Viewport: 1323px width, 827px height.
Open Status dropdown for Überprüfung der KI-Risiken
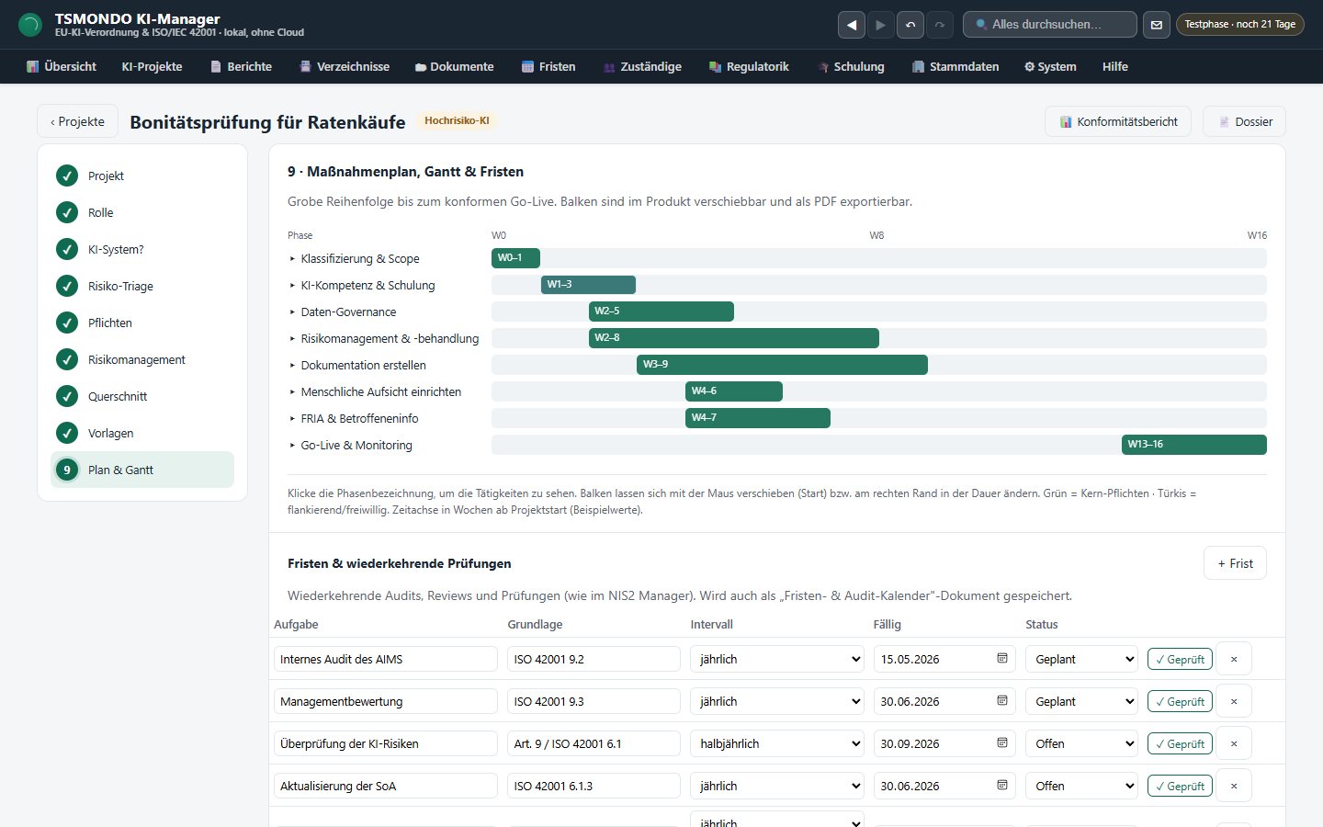click(1081, 743)
